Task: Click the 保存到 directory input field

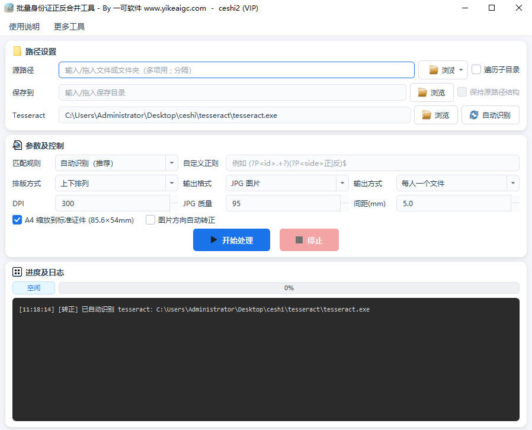Action: 232,92
